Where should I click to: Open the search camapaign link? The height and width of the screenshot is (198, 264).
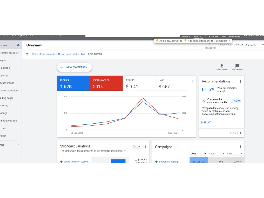pyautogui.click(x=169, y=162)
